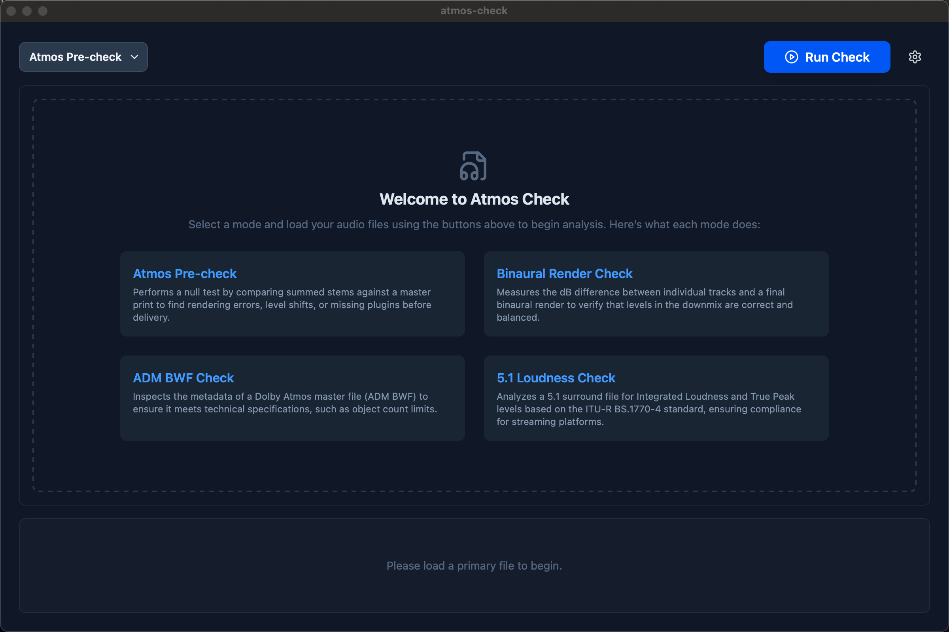Screen dimensions: 949x632
Task: Select the 5.1 Loudness Check card title
Action: click(x=556, y=378)
